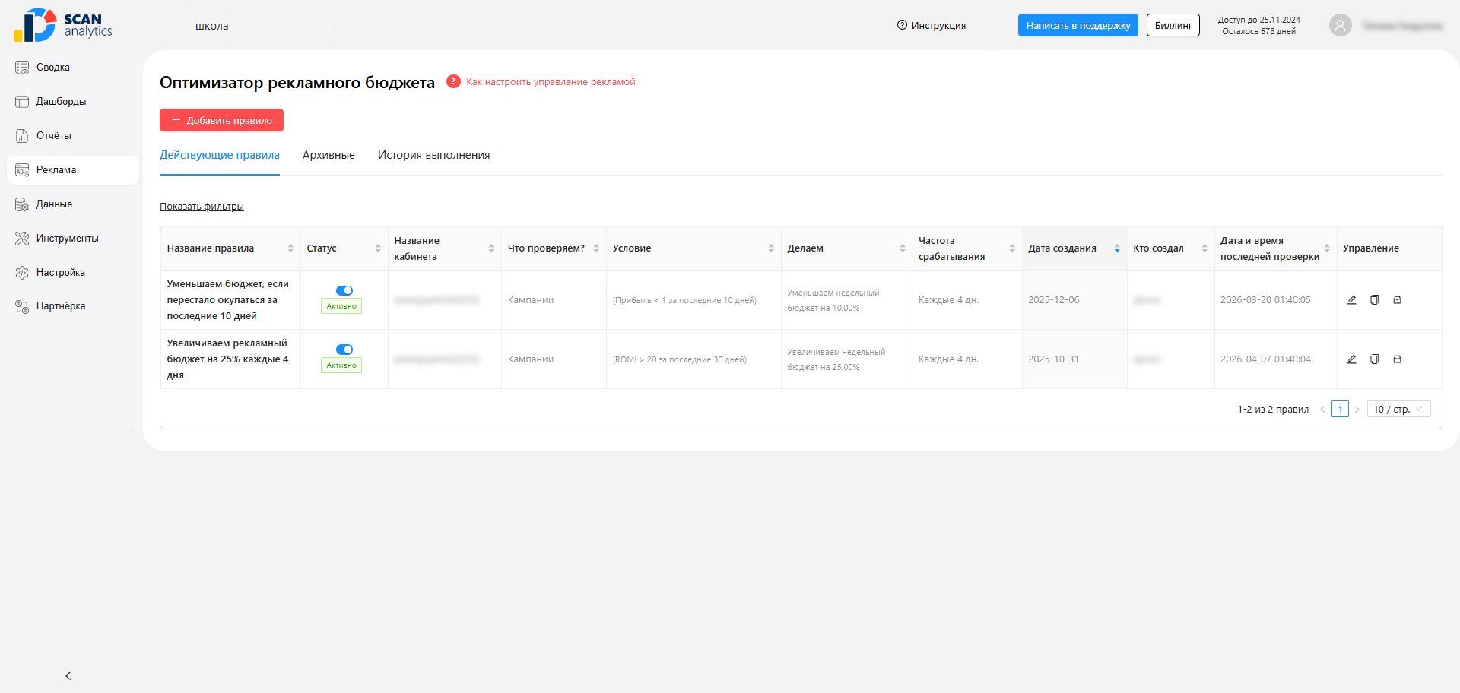Viewport: 1460px width, 693px height.
Task: Open the Данные sidebar icon
Action: pos(22,204)
